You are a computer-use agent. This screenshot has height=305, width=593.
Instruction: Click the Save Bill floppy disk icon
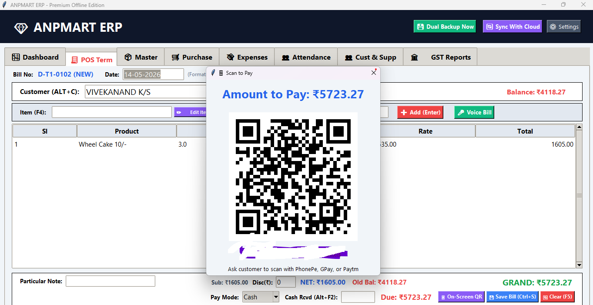492,297
